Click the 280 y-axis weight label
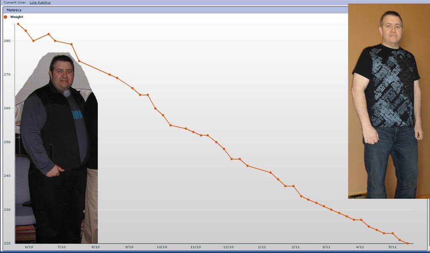 8,41
